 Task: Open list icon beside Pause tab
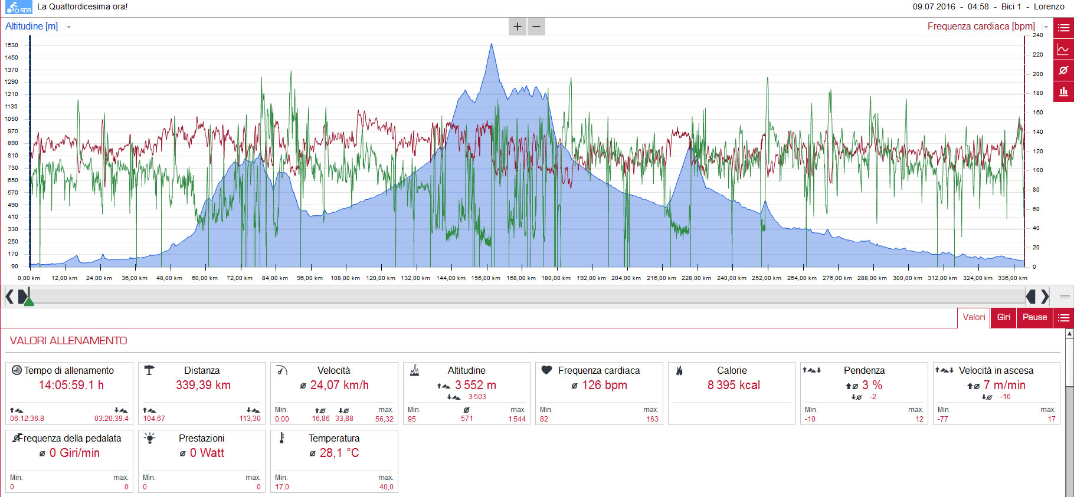click(1063, 318)
